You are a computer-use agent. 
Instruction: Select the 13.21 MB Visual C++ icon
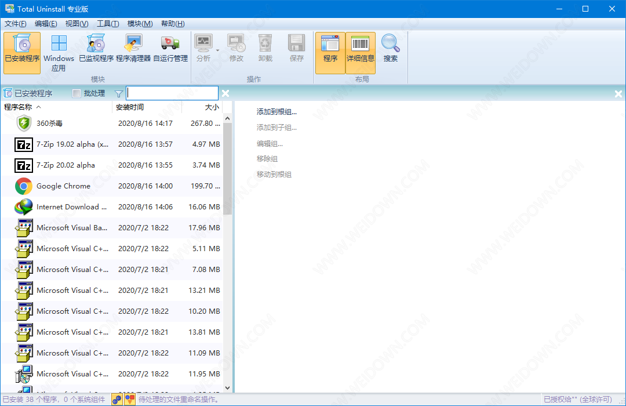[24, 291]
